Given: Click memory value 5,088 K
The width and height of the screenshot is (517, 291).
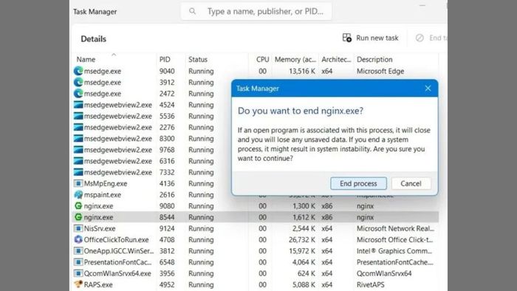Looking at the screenshot, I should [x=304, y=284].
